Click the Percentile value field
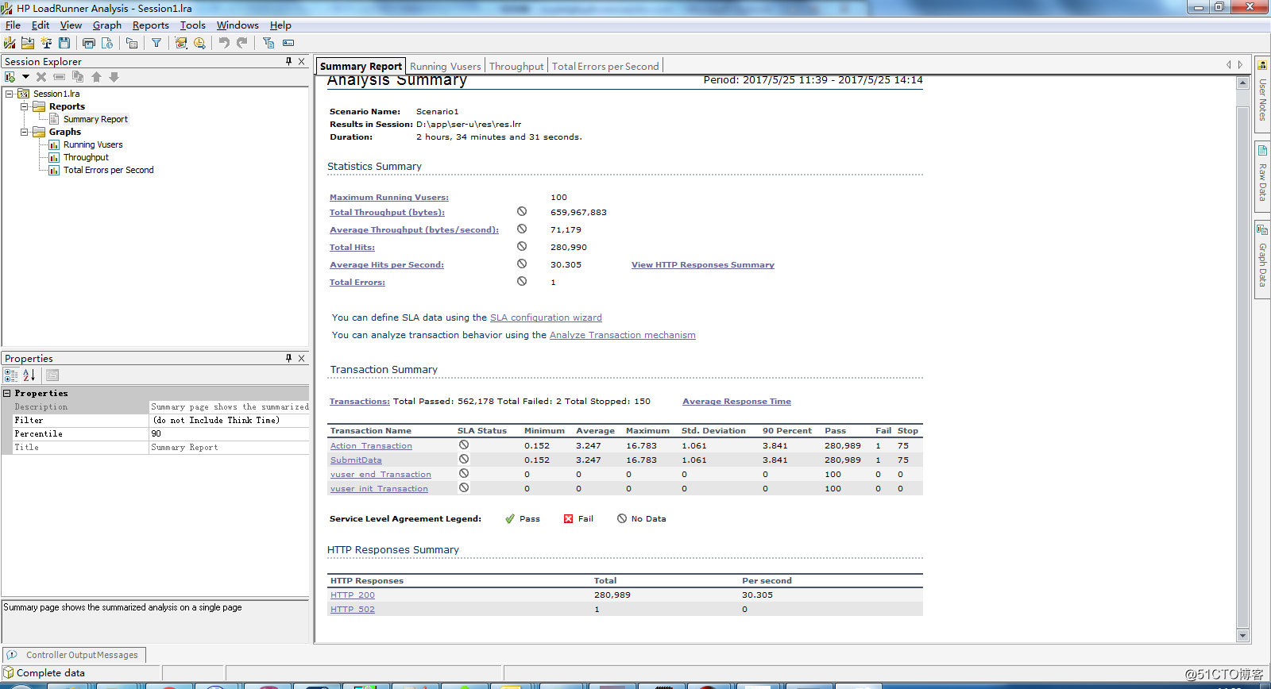Screen dimensions: 1271x689 (x=230, y=434)
